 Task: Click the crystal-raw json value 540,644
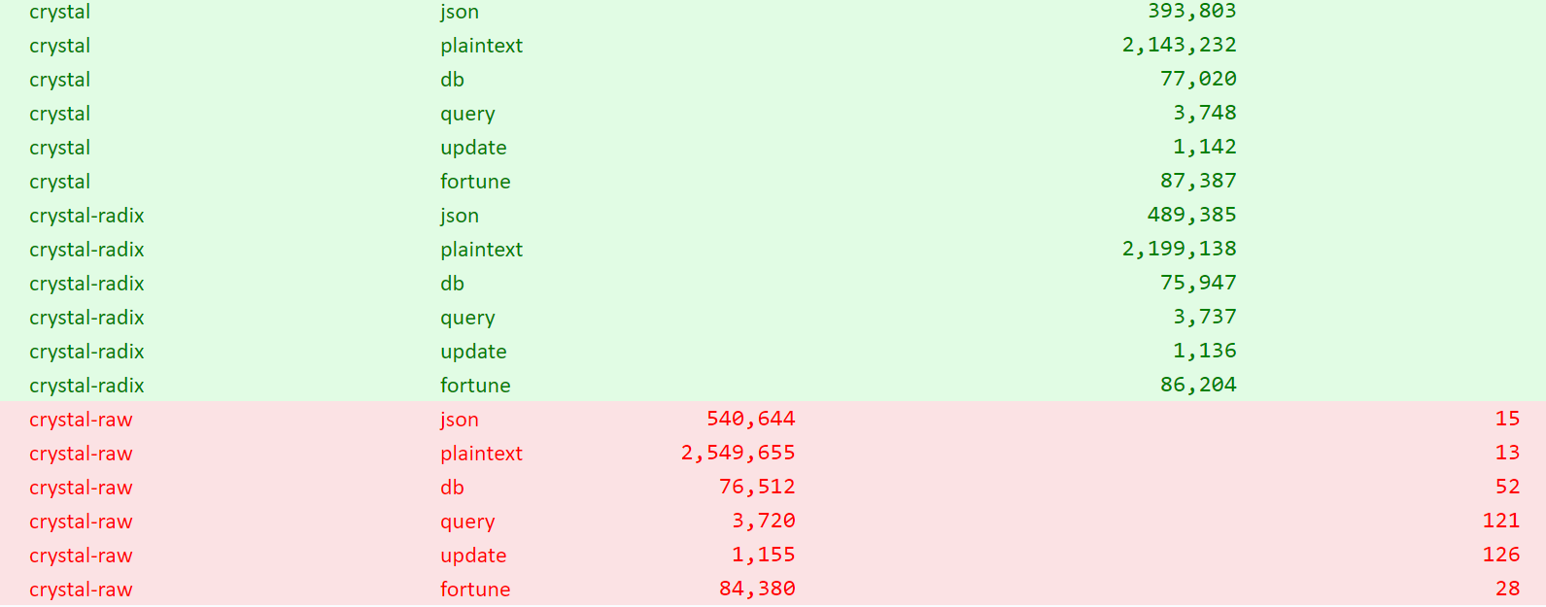tap(750, 419)
